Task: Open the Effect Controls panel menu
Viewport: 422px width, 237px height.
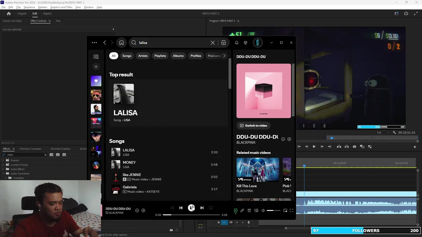Action: tap(49, 21)
